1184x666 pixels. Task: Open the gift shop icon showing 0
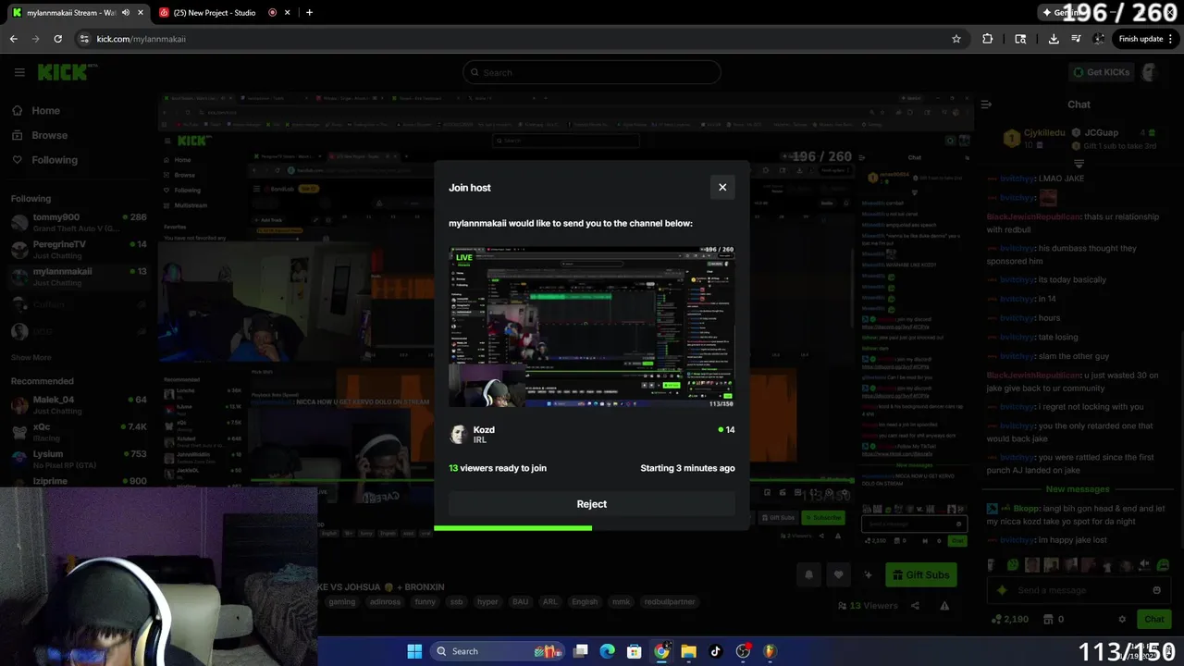pyautogui.click(x=1053, y=619)
